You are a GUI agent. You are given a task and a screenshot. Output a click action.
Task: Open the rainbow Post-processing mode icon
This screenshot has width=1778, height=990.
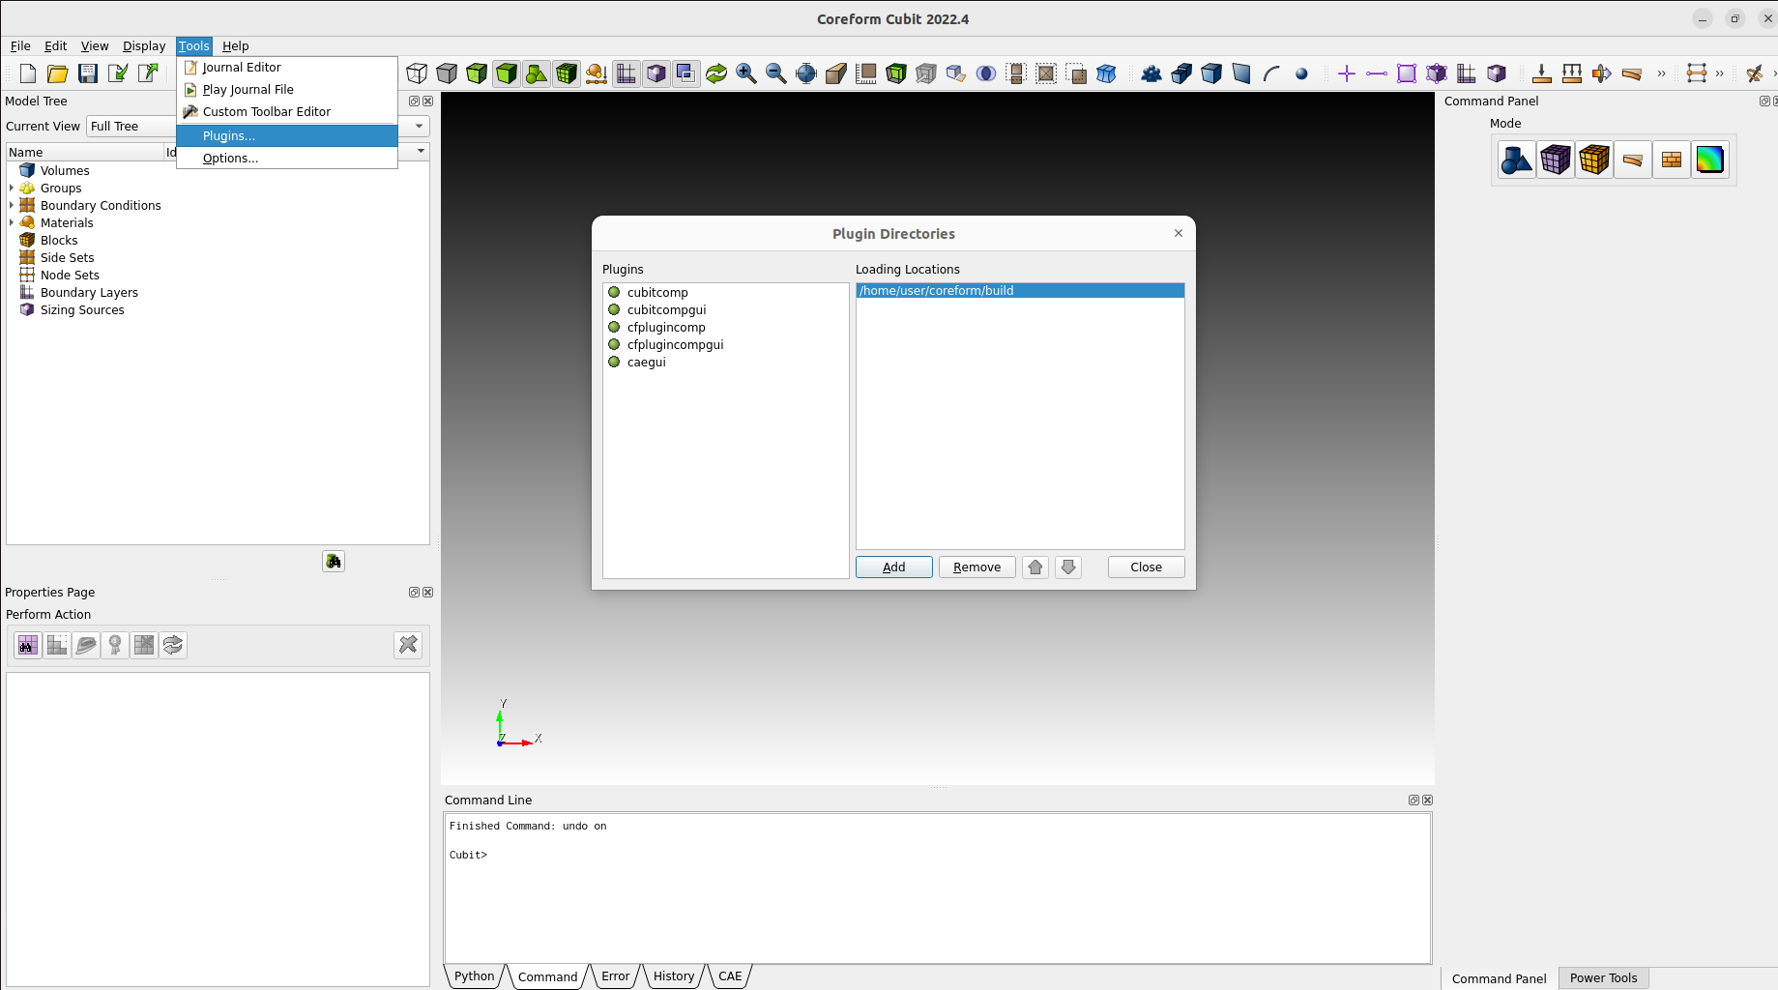coord(1710,160)
